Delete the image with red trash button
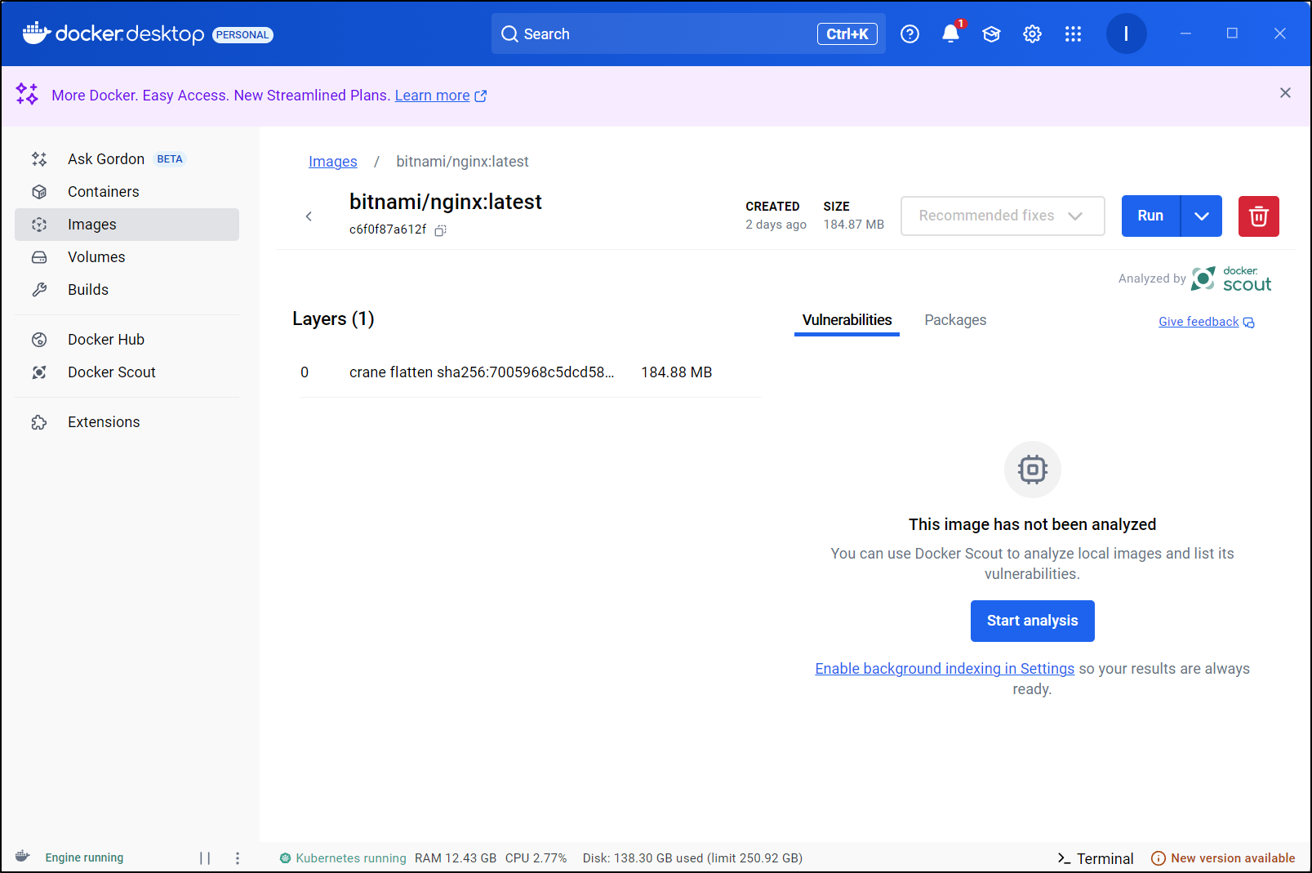Viewport: 1312px width, 873px height. [x=1258, y=216]
